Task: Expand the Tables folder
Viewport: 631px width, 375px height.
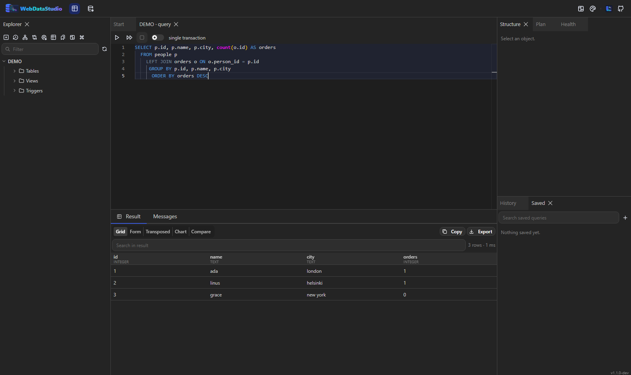Action: (15, 71)
